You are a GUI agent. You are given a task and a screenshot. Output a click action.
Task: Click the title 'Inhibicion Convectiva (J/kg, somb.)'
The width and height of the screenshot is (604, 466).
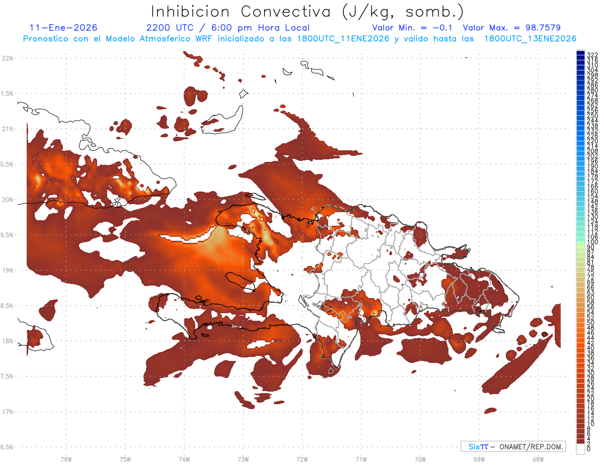(308, 12)
